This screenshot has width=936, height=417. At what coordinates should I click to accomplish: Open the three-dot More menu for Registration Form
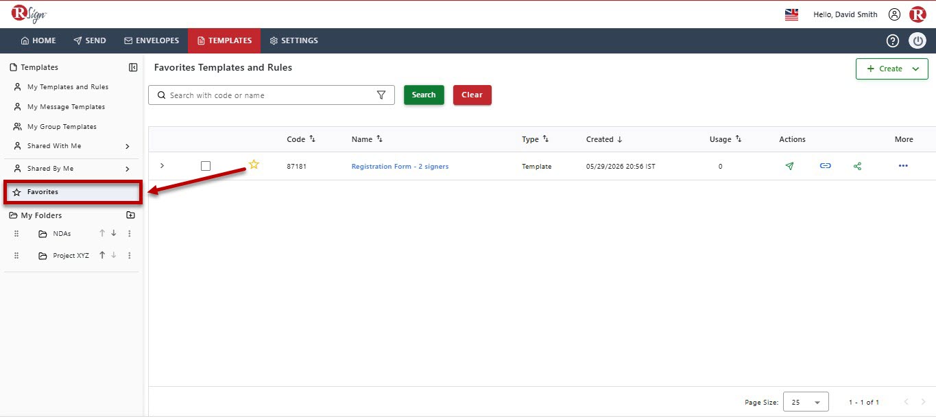click(903, 166)
